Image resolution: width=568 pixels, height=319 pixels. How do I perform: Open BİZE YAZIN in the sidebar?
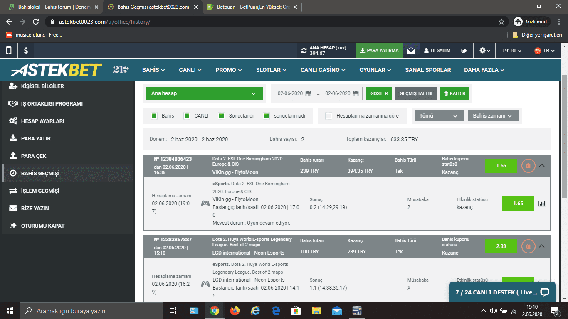35,208
